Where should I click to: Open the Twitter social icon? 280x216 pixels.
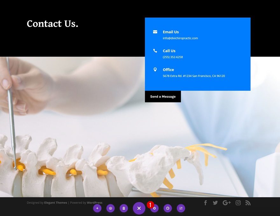[x=215, y=202]
